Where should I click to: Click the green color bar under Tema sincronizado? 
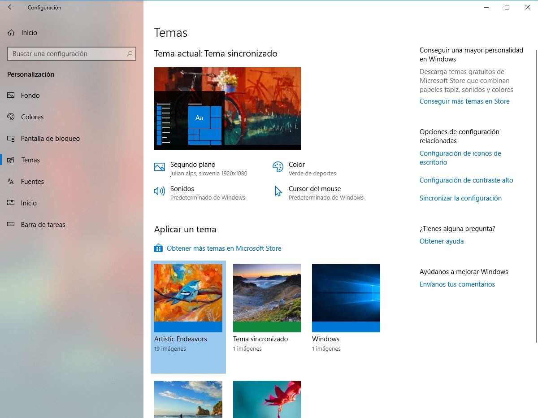(267, 327)
